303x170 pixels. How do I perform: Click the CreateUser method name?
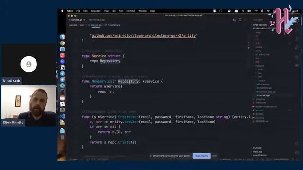tap(128, 117)
